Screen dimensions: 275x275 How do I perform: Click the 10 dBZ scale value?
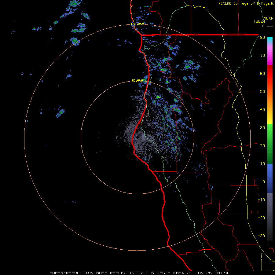tap(262, 164)
